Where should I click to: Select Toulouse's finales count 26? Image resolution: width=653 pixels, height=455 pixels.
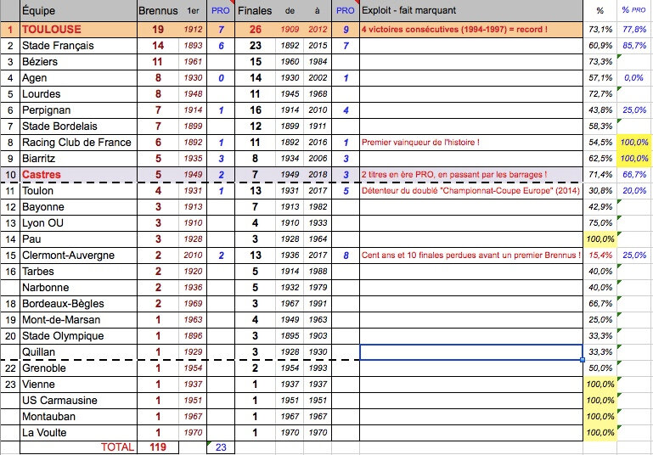coord(255,30)
